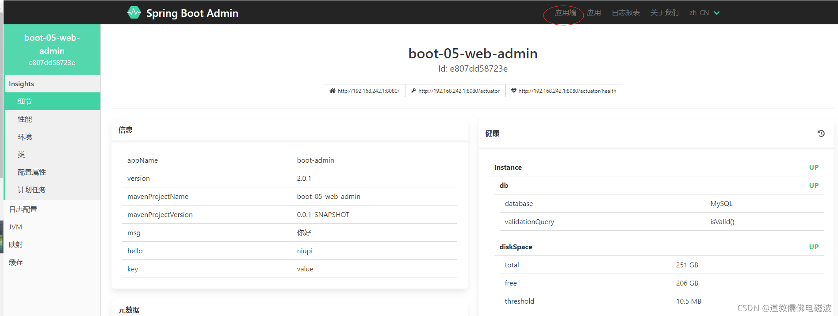Viewport: 838px width, 316px height.
Task: Open the 日志报表 menu item
Action: (x=626, y=13)
